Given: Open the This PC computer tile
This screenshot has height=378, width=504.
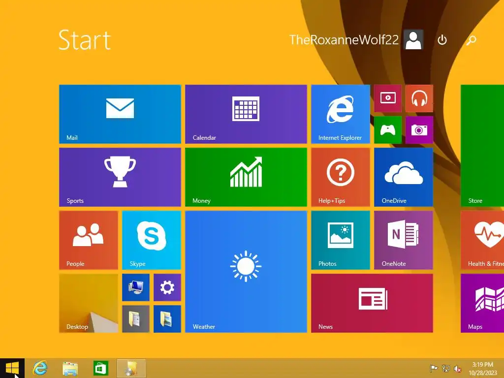Looking at the screenshot, I should click(136, 287).
